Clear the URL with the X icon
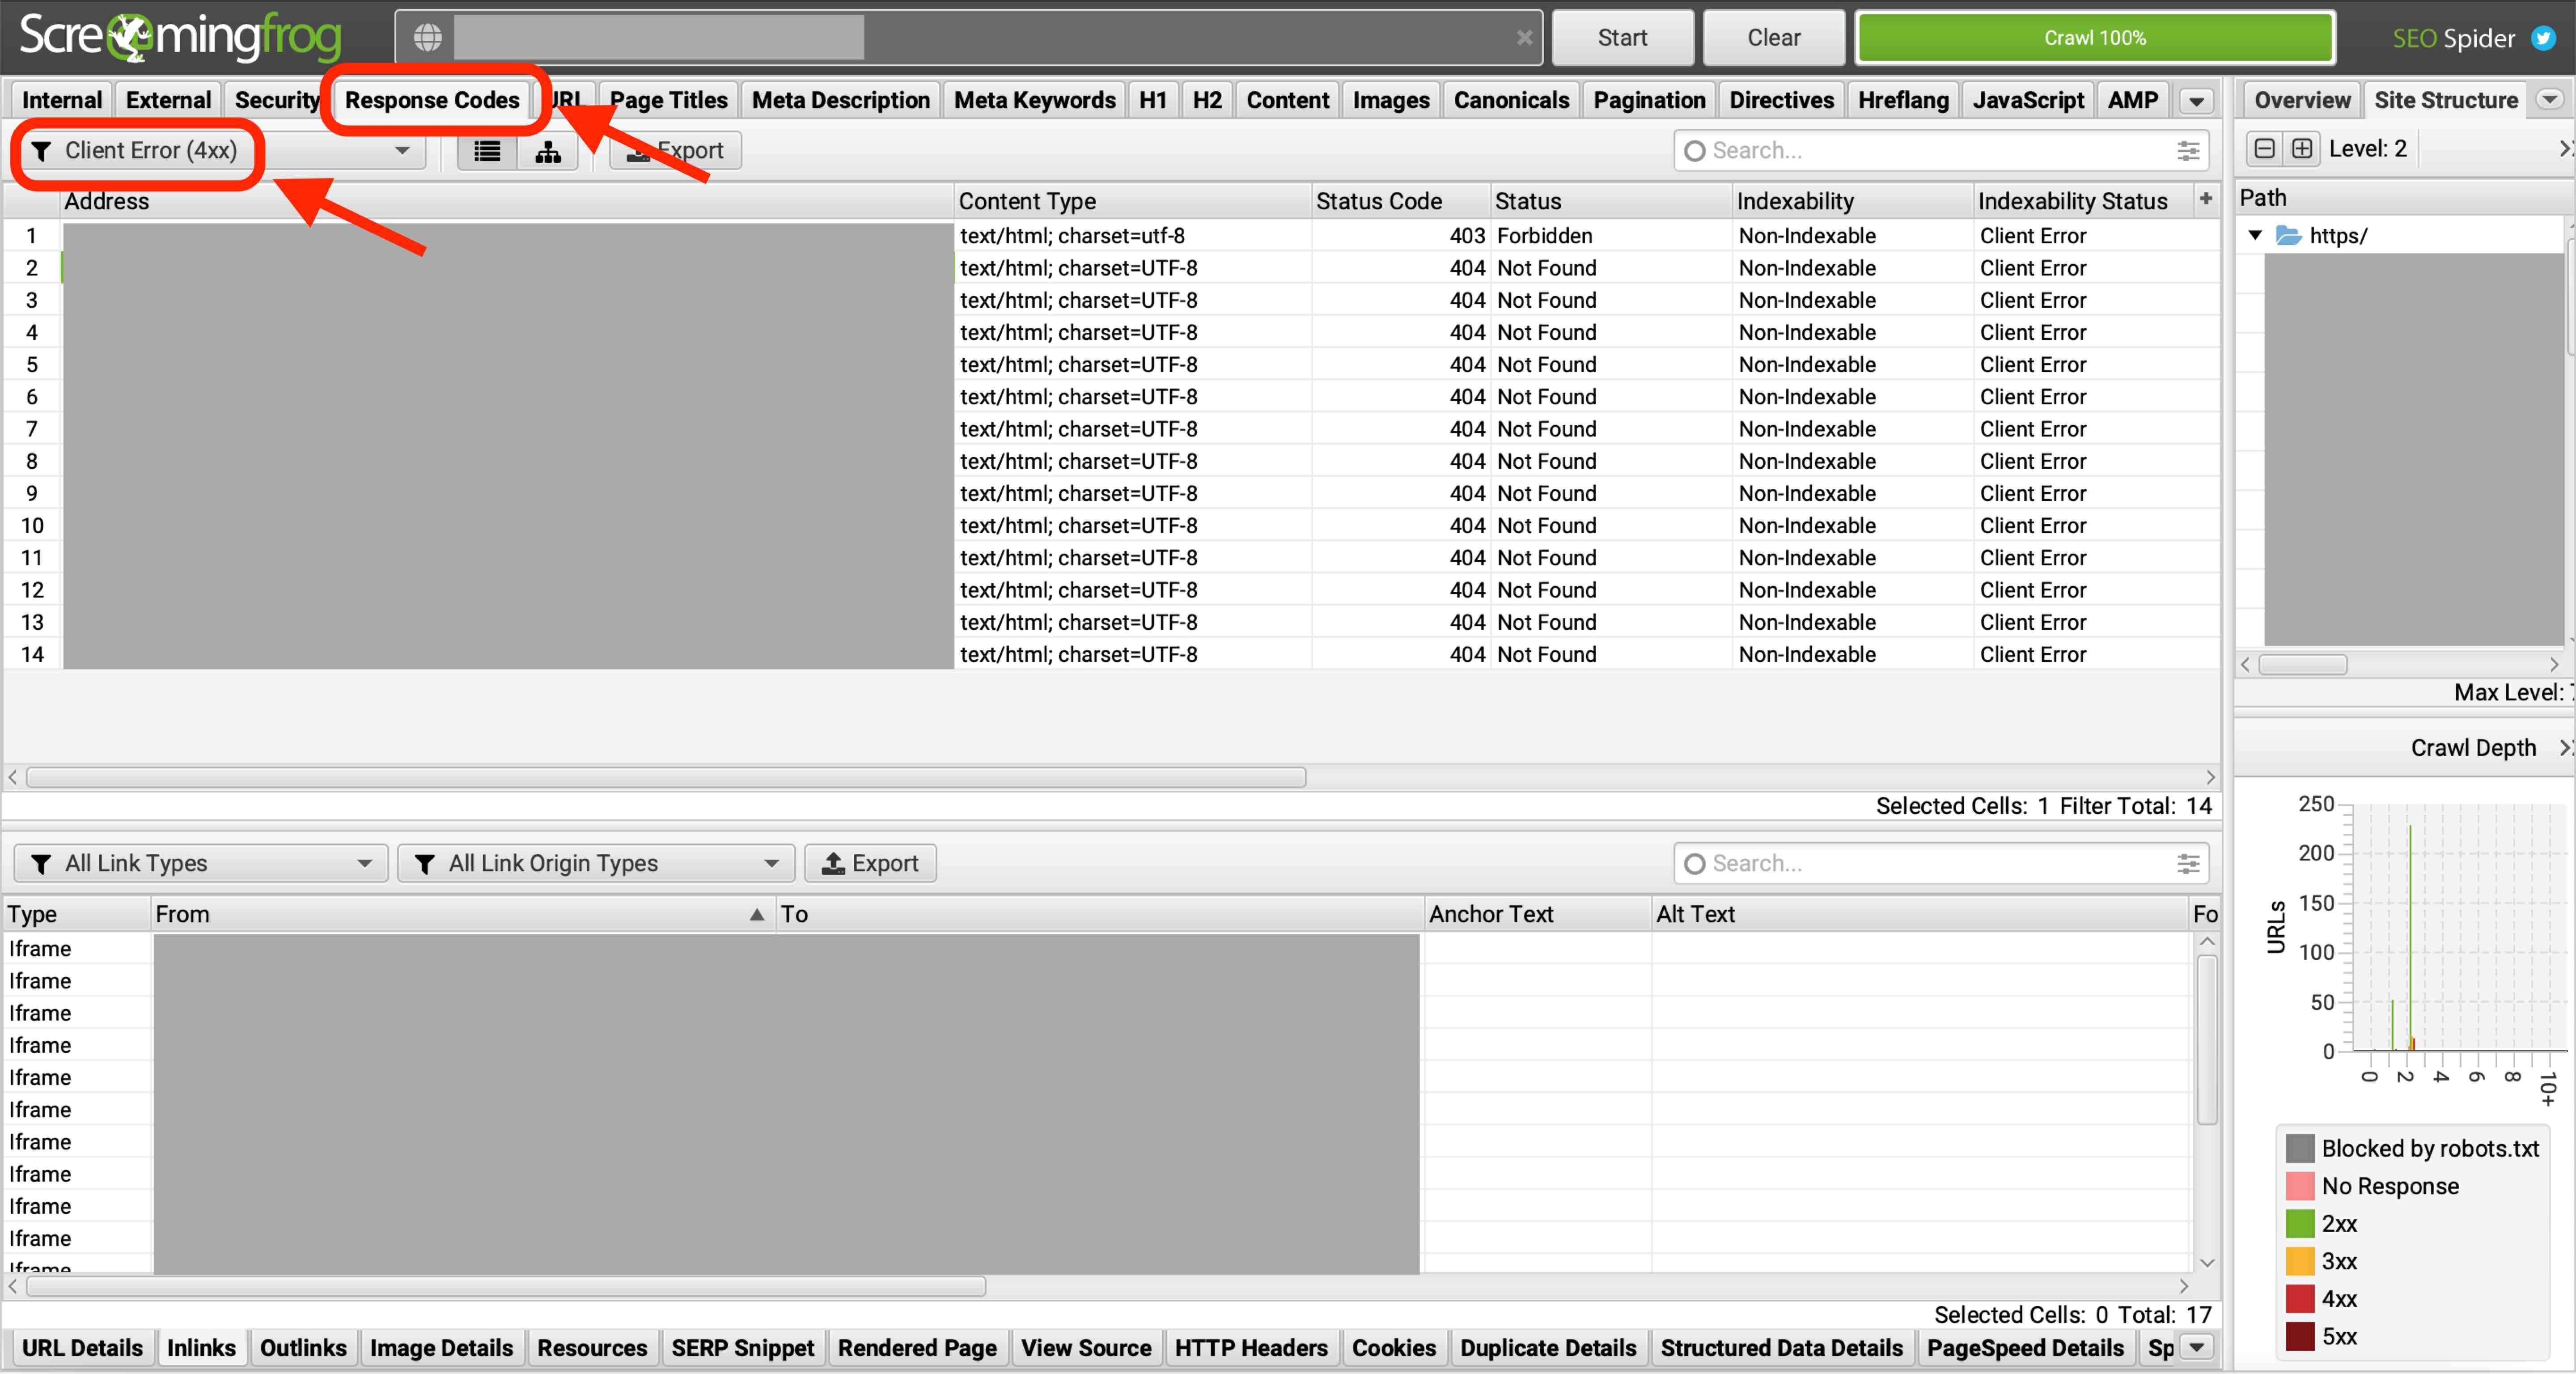The width and height of the screenshot is (2576, 1374). coord(1524,38)
